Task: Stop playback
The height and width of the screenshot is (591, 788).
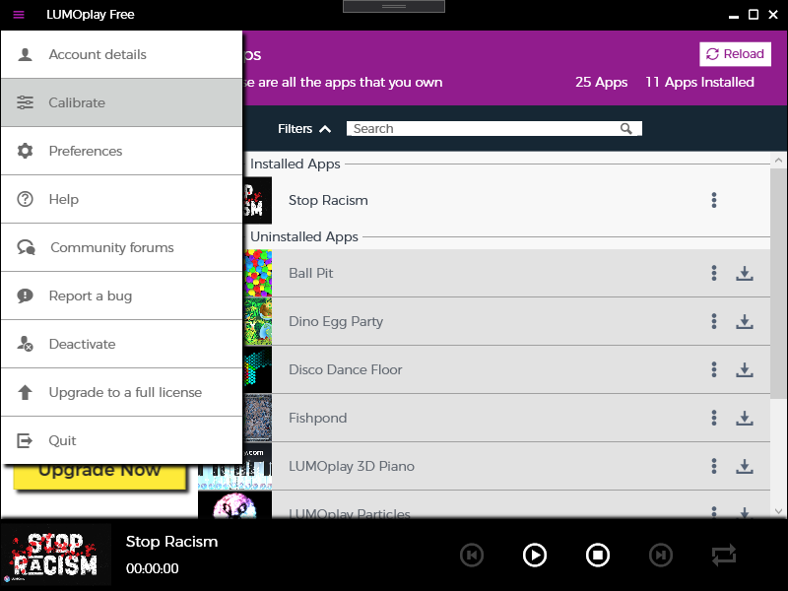Action: click(598, 556)
